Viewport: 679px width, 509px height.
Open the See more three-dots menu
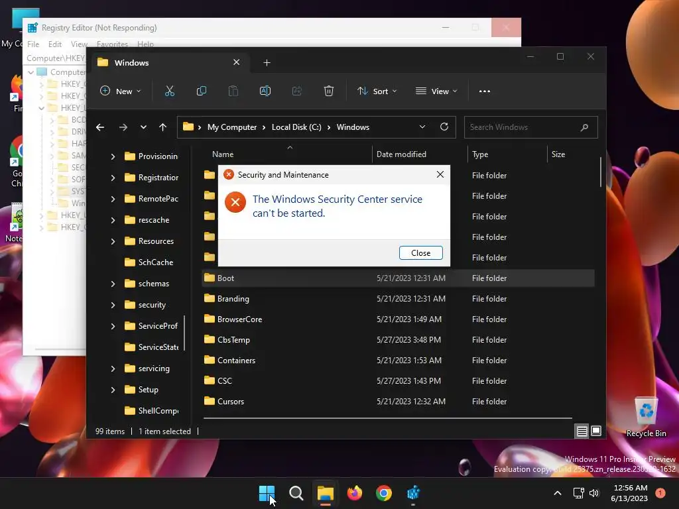485,91
